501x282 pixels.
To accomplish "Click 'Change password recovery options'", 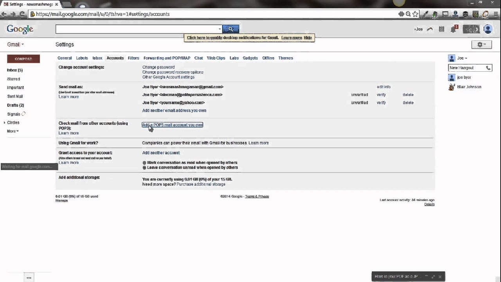I will pyautogui.click(x=173, y=72).
